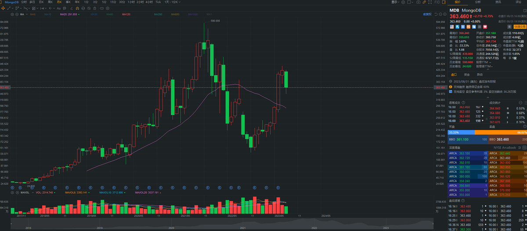Click the heart favorite icon for MDB
527x231 pixels.
[x=485, y=27]
